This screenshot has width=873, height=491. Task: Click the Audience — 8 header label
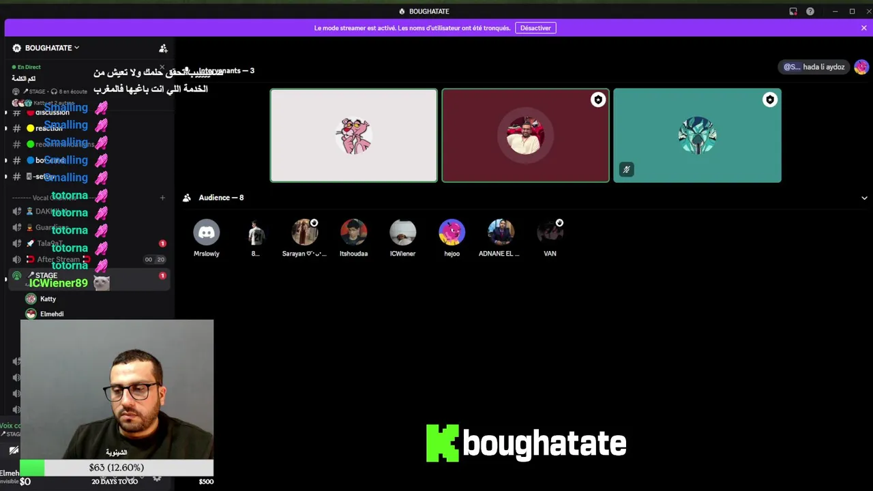coord(221,198)
